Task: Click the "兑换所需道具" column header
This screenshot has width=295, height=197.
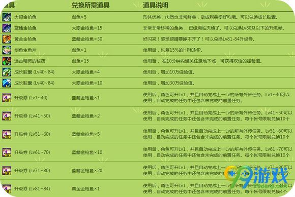Action: coord(91,5)
